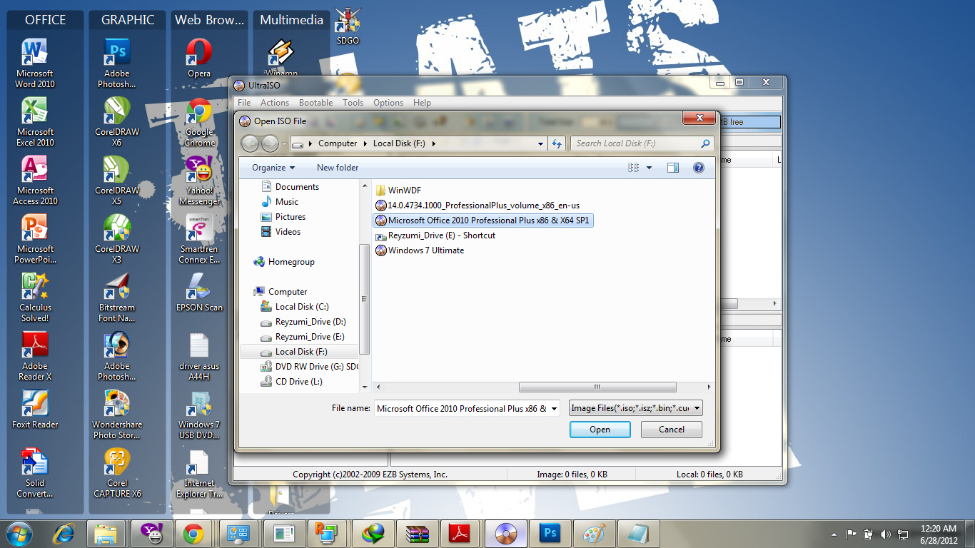The width and height of the screenshot is (975, 548).
Task: Open the UltraISO Options menu
Action: 388,103
